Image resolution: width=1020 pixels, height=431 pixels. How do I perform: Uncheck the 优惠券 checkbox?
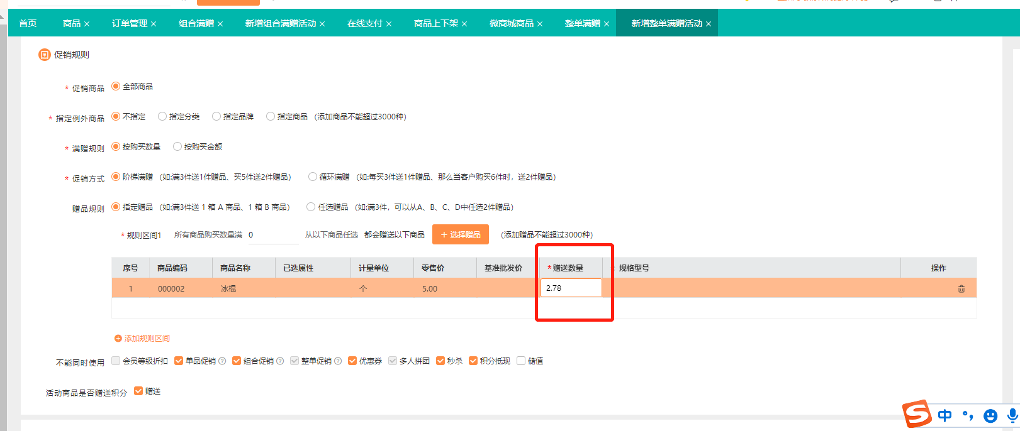coord(352,361)
